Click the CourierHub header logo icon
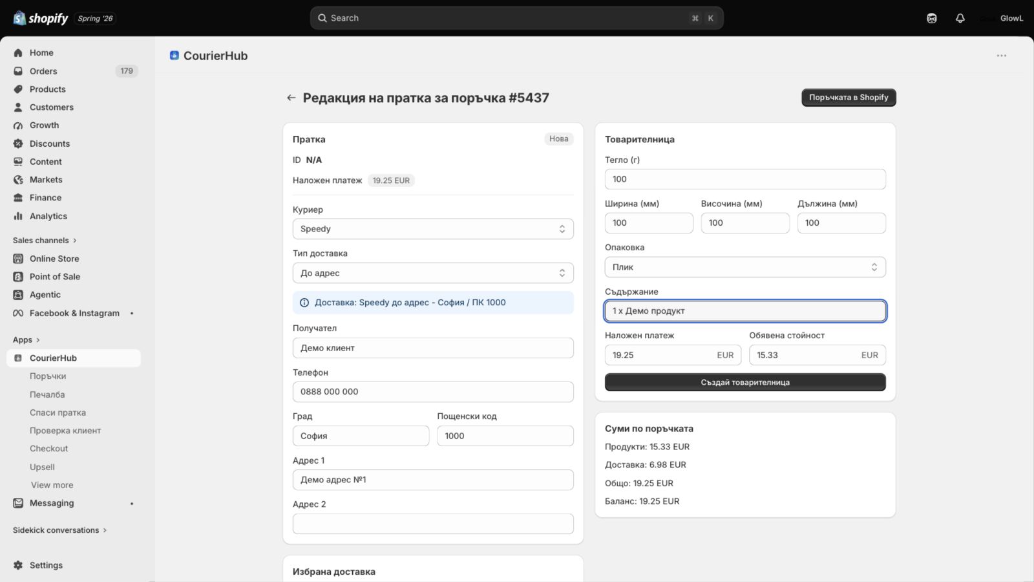This screenshot has height=582, width=1034. (174, 56)
